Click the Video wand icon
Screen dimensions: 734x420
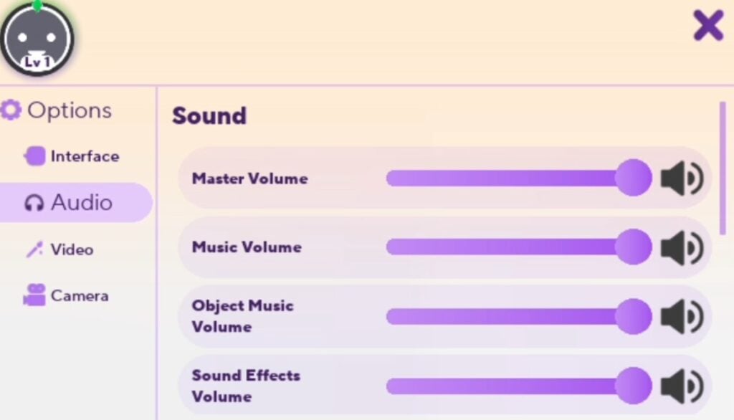pyautogui.click(x=34, y=249)
